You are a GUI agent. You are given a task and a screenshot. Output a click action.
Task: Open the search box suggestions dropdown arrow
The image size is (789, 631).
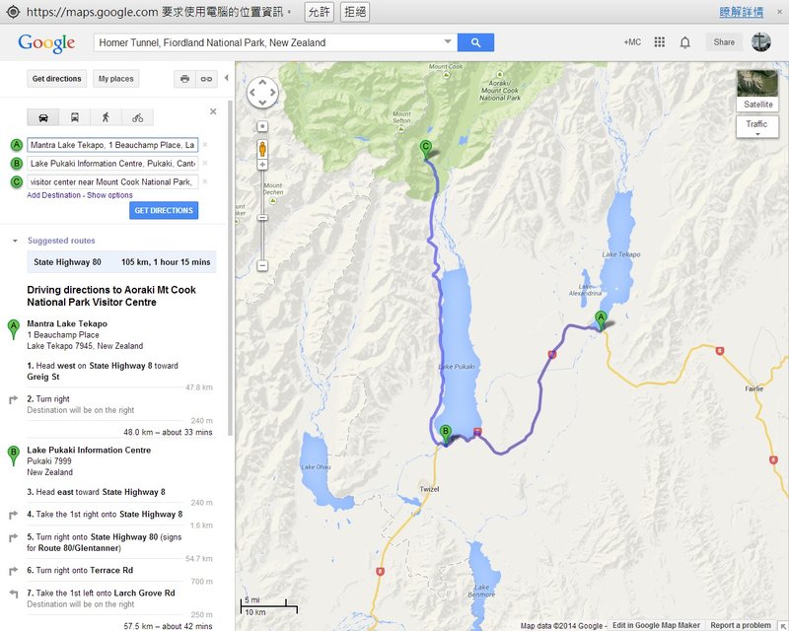448,42
